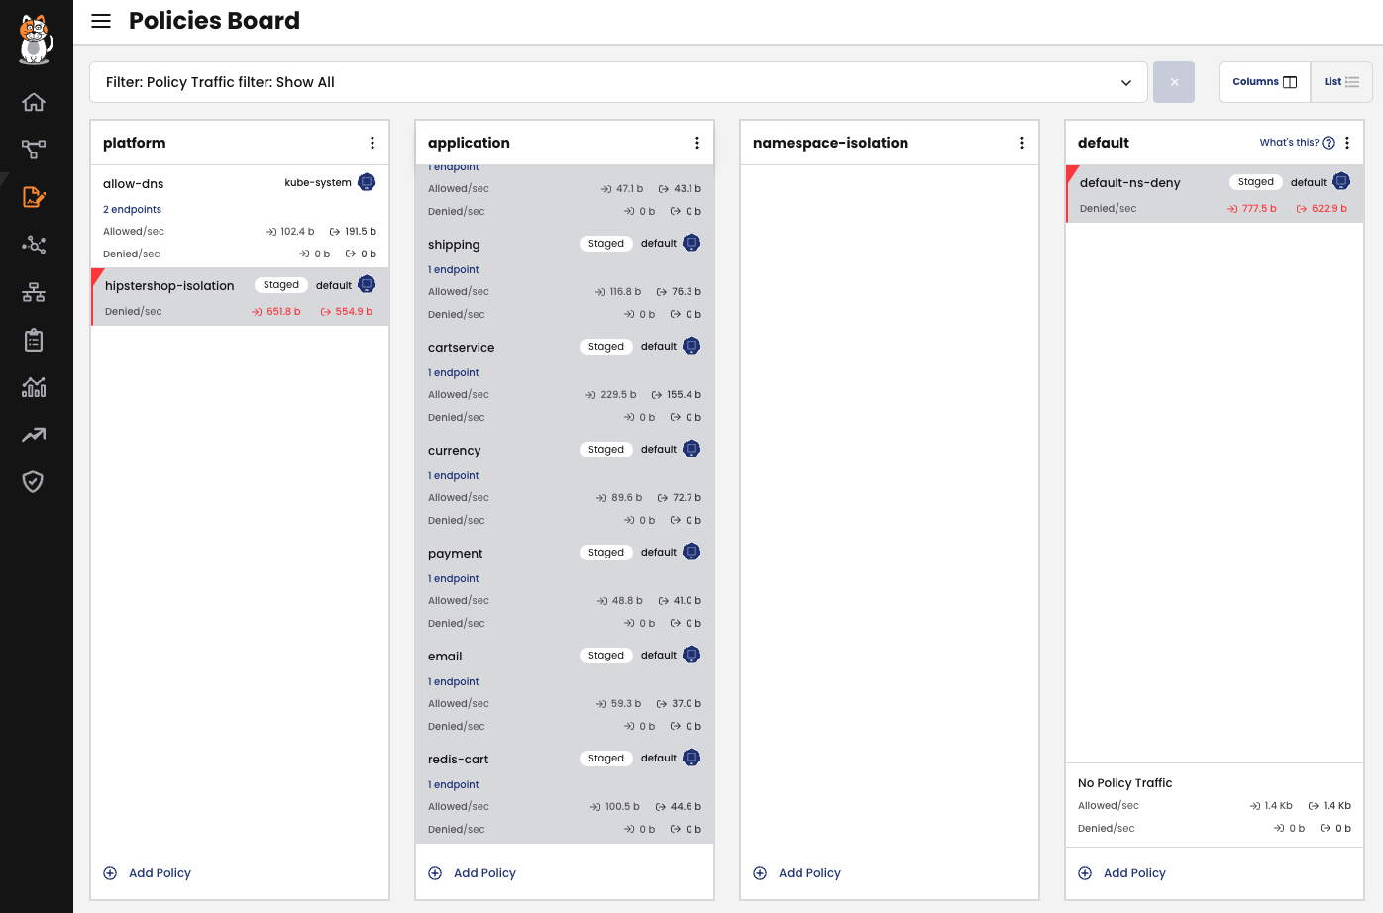
Task: Open currency 1 endpoint link
Action: point(454,476)
